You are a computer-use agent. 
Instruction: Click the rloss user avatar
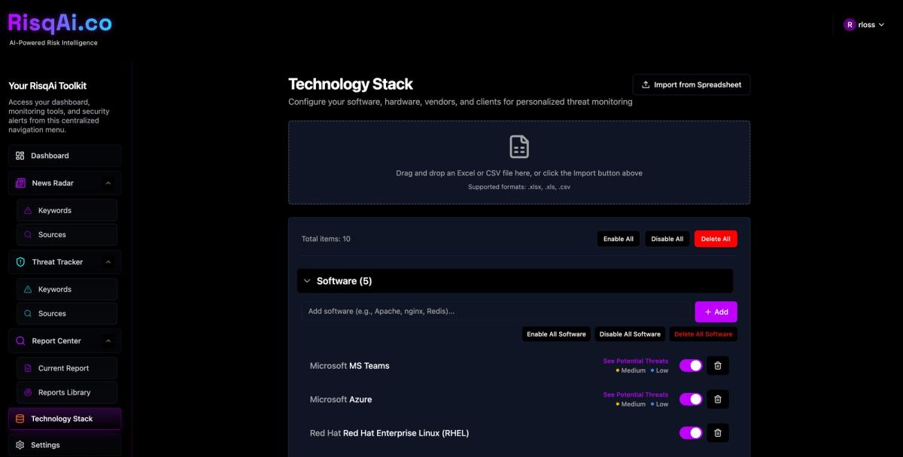click(x=850, y=25)
